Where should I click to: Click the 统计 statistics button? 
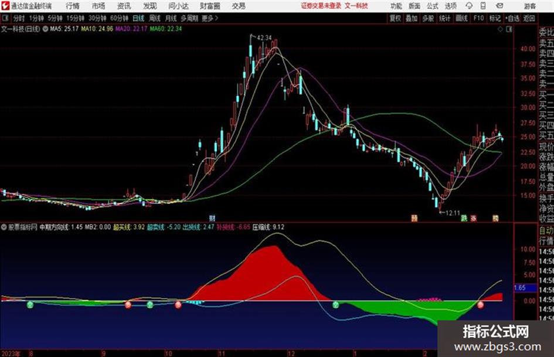click(x=445, y=18)
